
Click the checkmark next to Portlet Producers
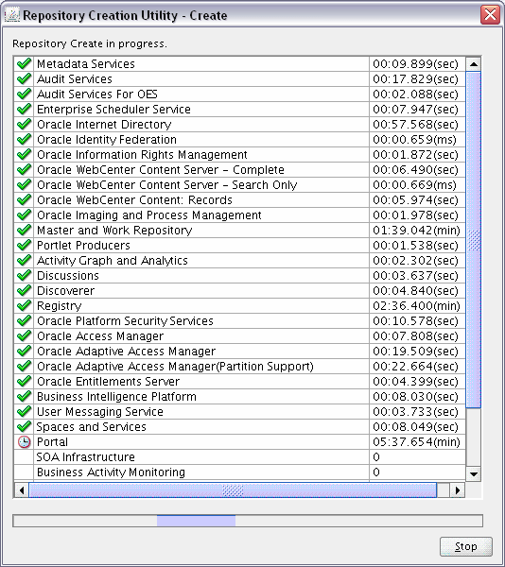point(24,246)
